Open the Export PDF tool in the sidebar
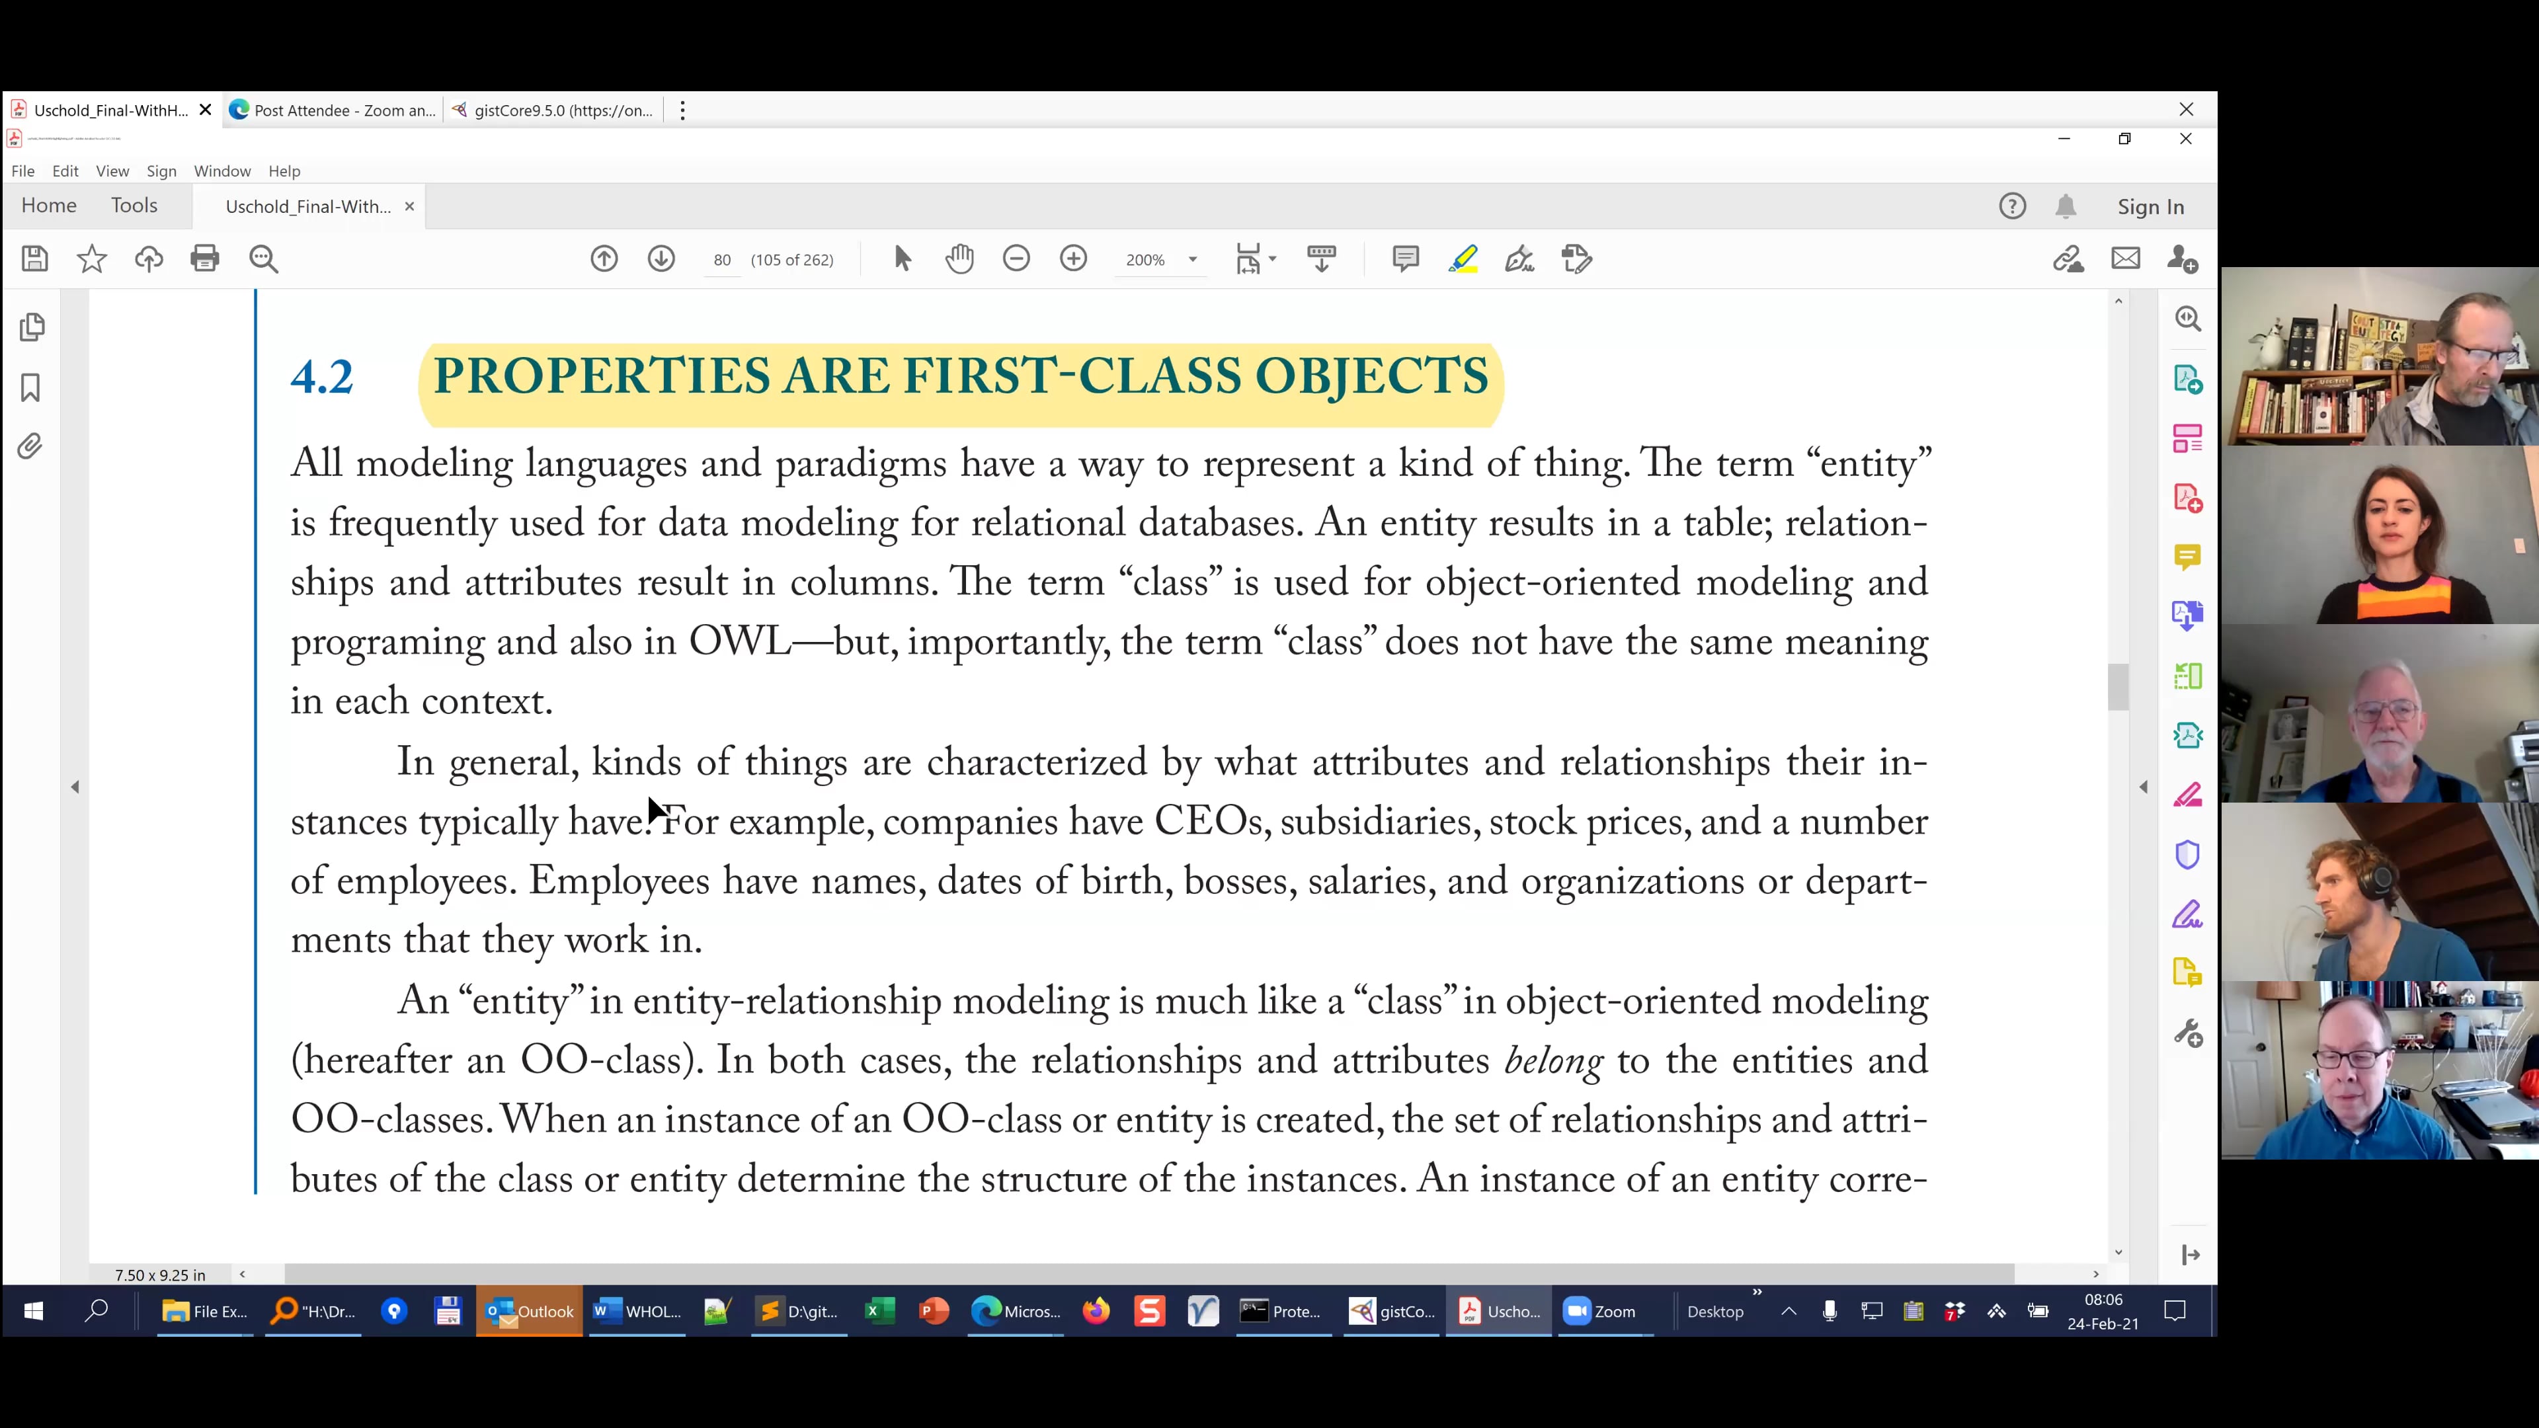2539x1428 pixels. click(2188, 378)
